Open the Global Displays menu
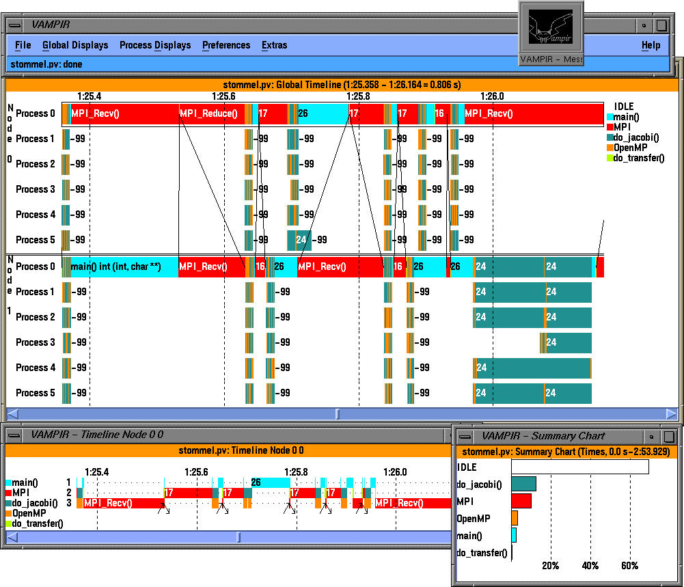Screen dimensions: 684x587 click(75, 45)
